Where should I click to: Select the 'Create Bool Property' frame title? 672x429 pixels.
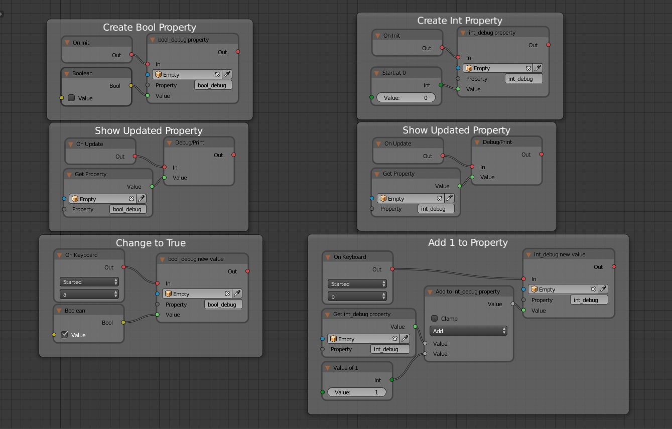coord(150,27)
